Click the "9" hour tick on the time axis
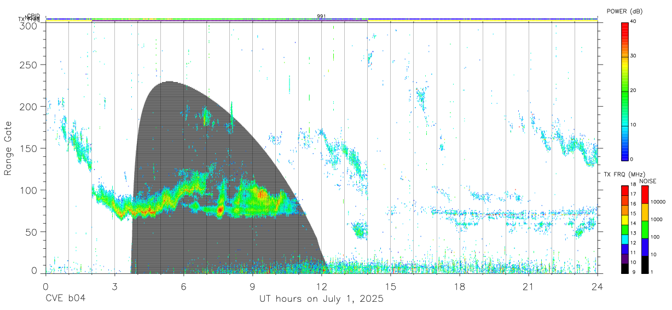 (x=252, y=286)
